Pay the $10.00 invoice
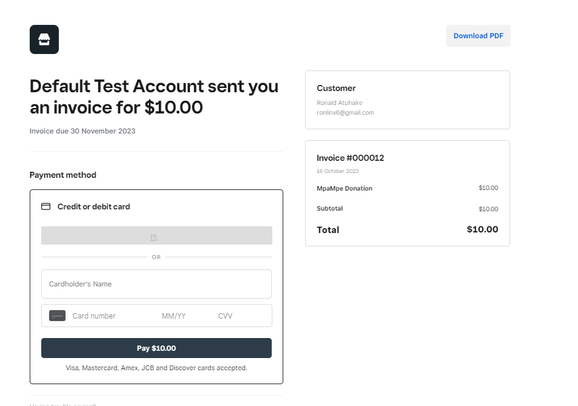This screenshot has width=578, height=406. tap(156, 348)
